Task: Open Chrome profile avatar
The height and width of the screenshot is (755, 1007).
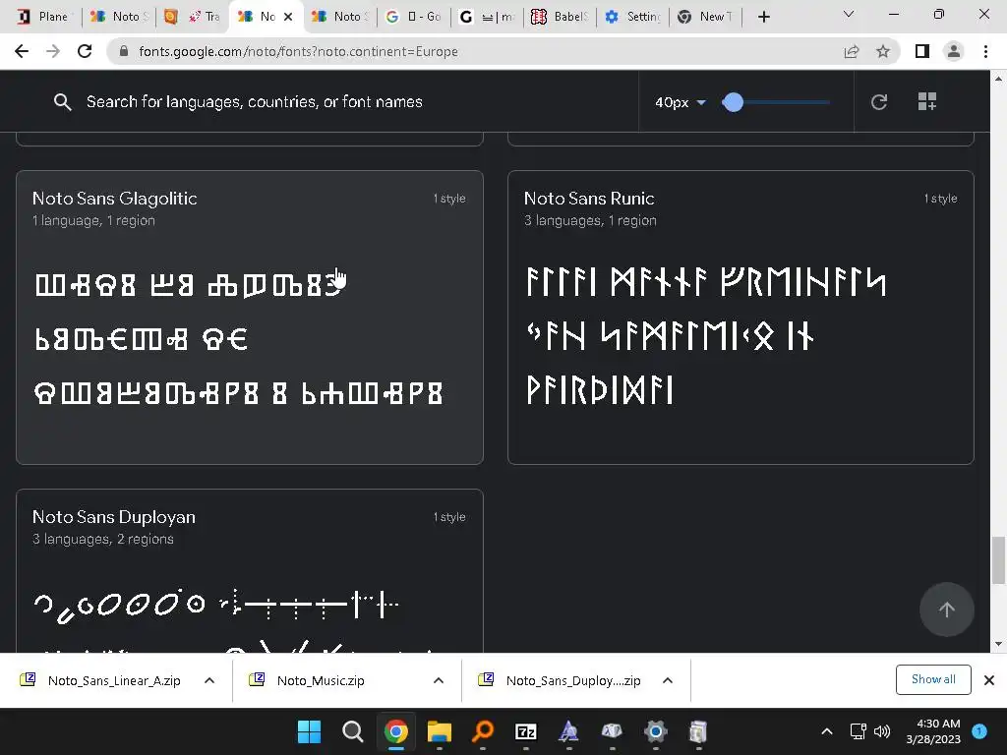Action: 954,51
